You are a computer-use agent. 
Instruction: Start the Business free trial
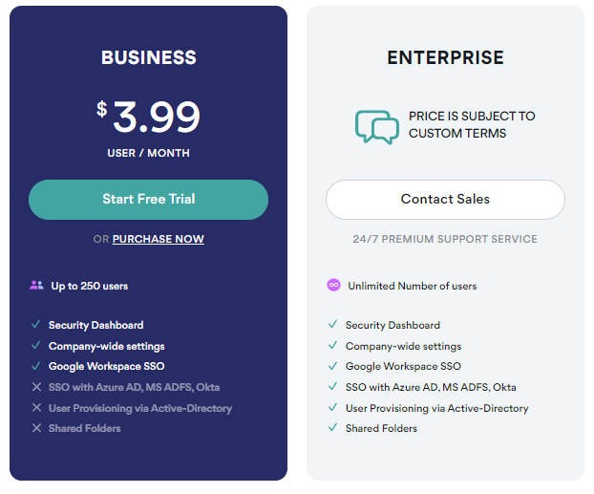(149, 200)
